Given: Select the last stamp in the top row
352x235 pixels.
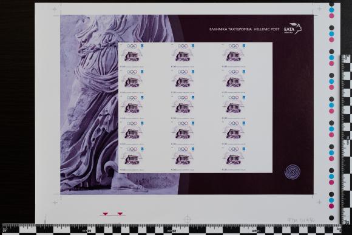Looking at the screenshot, I should (x=234, y=55).
